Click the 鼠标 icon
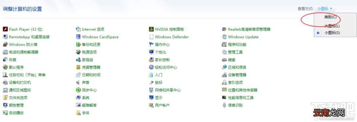Screen dimensions: 357x122 click(x=151, y=82)
